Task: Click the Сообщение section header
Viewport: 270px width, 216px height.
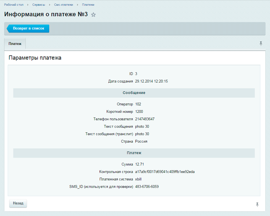Action: pos(134,93)
